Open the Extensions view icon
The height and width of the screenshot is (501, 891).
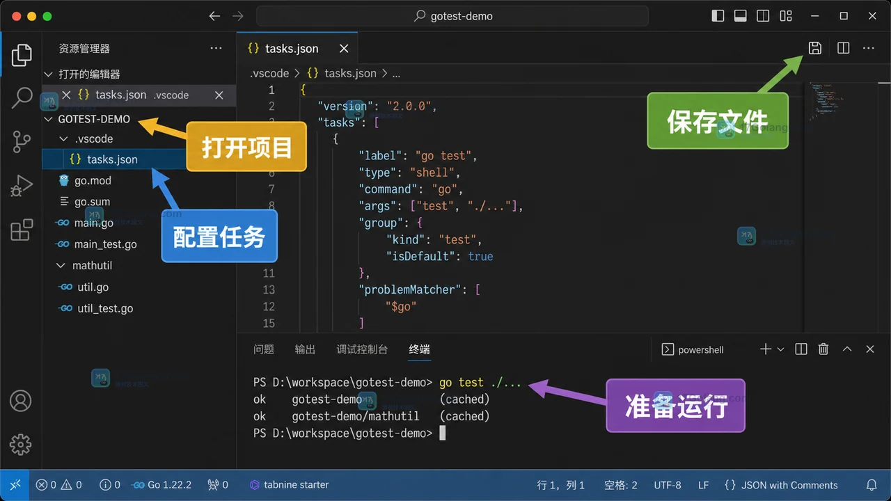coord(22,230)
